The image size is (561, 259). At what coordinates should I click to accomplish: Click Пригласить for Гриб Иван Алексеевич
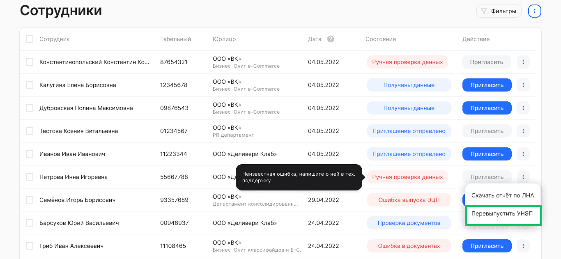click(x=487, y=246)
